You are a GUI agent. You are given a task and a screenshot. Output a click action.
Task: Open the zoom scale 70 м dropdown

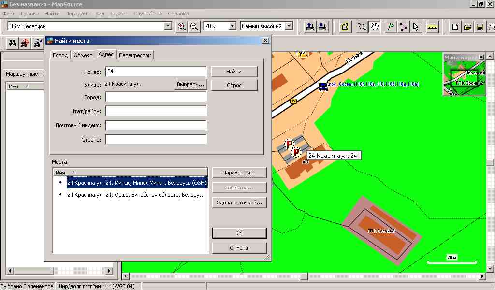pos(232,26)
